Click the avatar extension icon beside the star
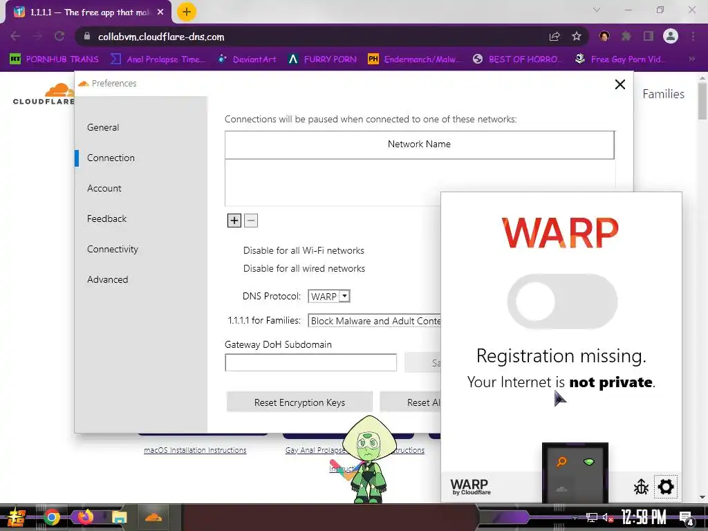 click(604, 36)
